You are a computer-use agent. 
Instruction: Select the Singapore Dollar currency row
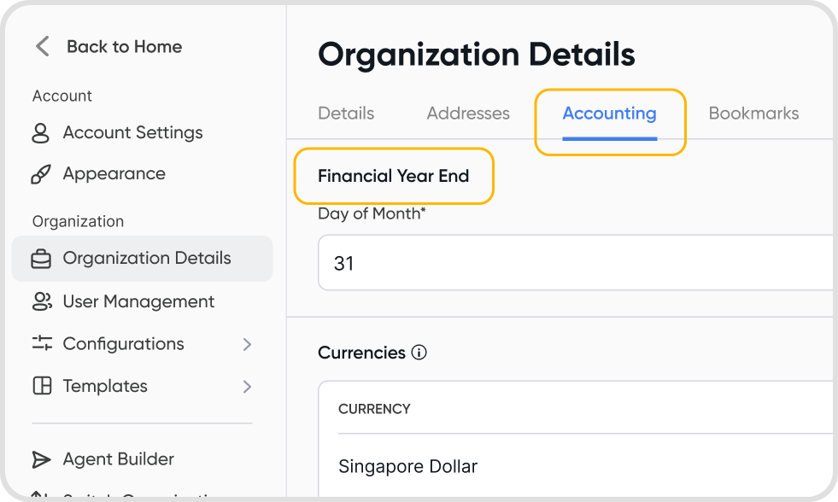(x=408, y=466)
